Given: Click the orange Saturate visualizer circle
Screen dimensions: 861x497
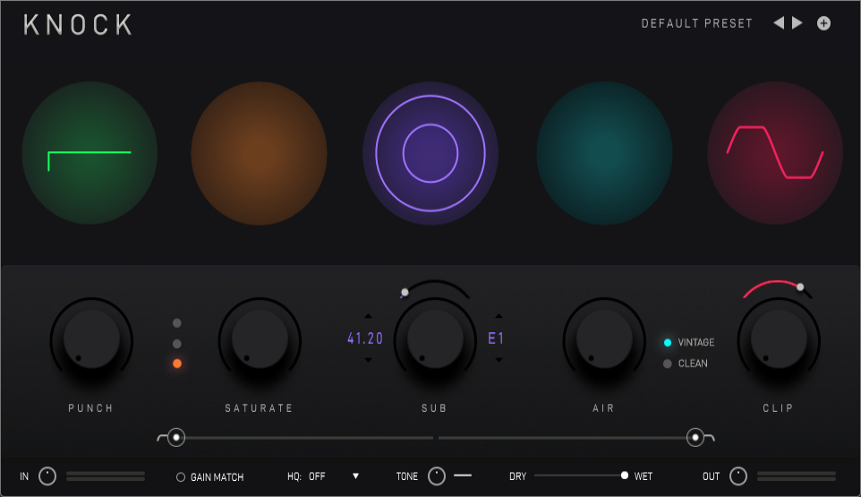Looking at the screenshot, I should tap(259, 156).
